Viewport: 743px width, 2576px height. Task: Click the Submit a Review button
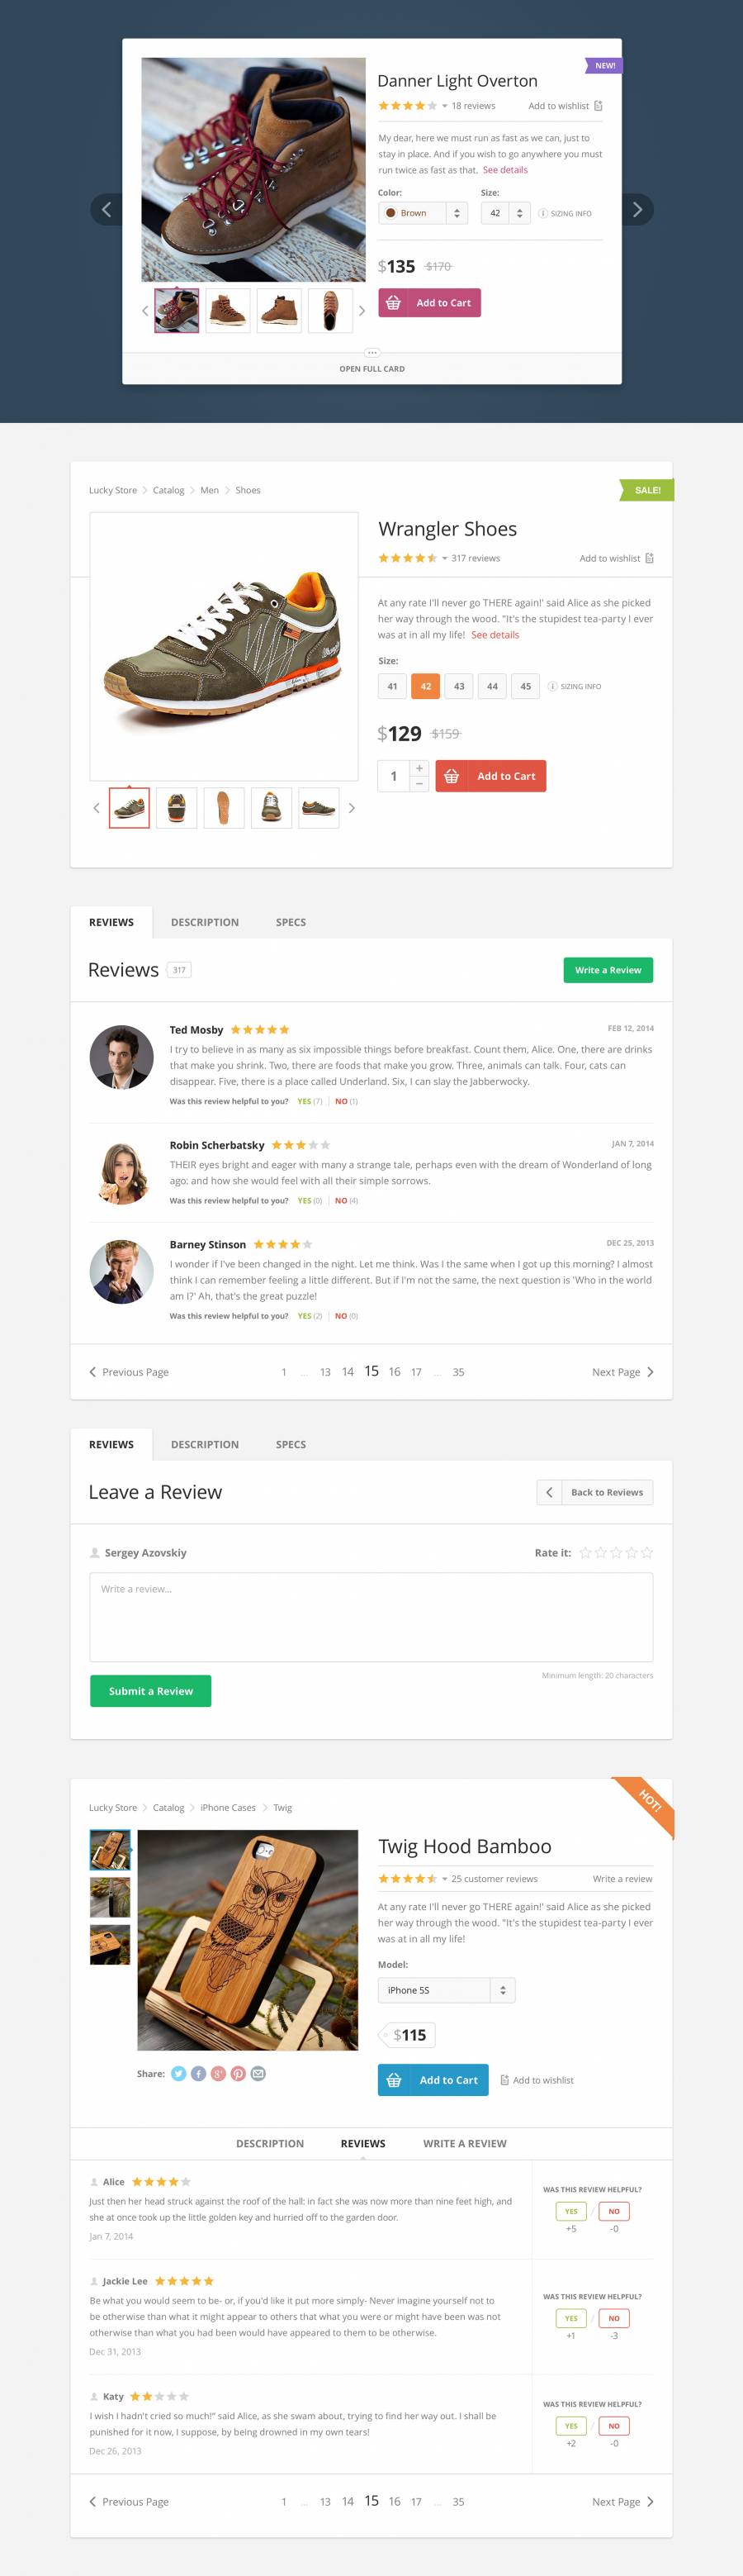pyautogui.click(x=151, y=1691)
